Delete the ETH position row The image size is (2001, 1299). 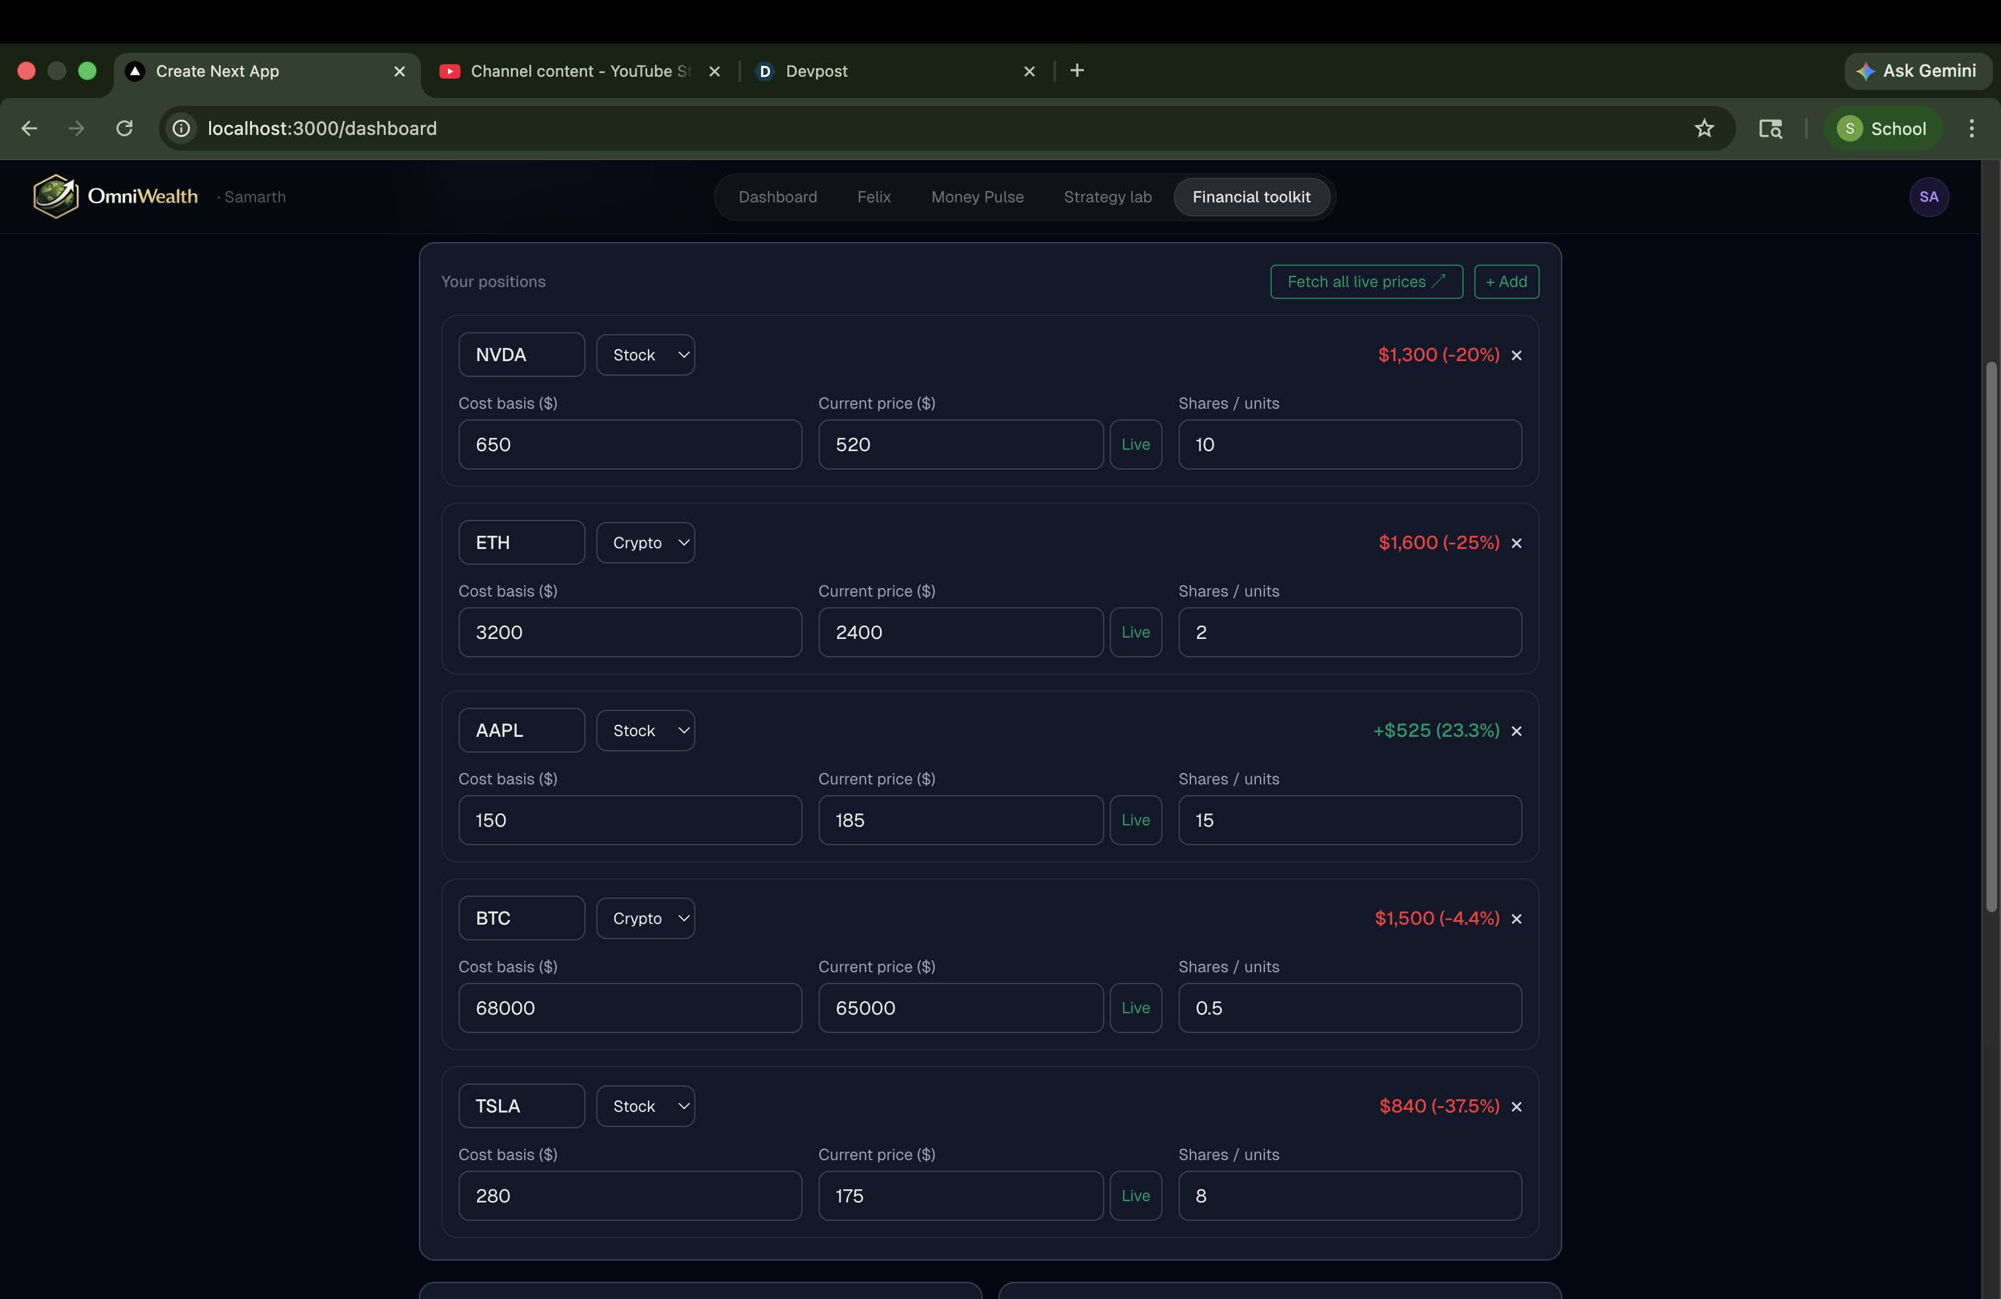(1516, 543)
